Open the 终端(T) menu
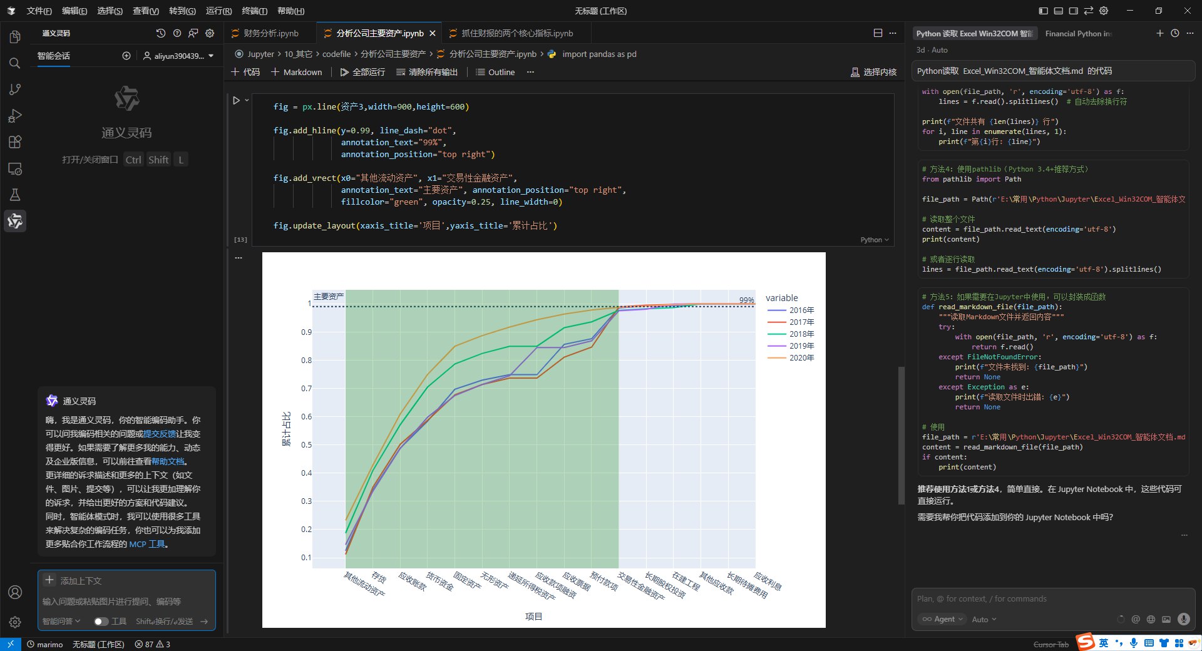This screenshot has height=651, width=1202. (254, 11)
